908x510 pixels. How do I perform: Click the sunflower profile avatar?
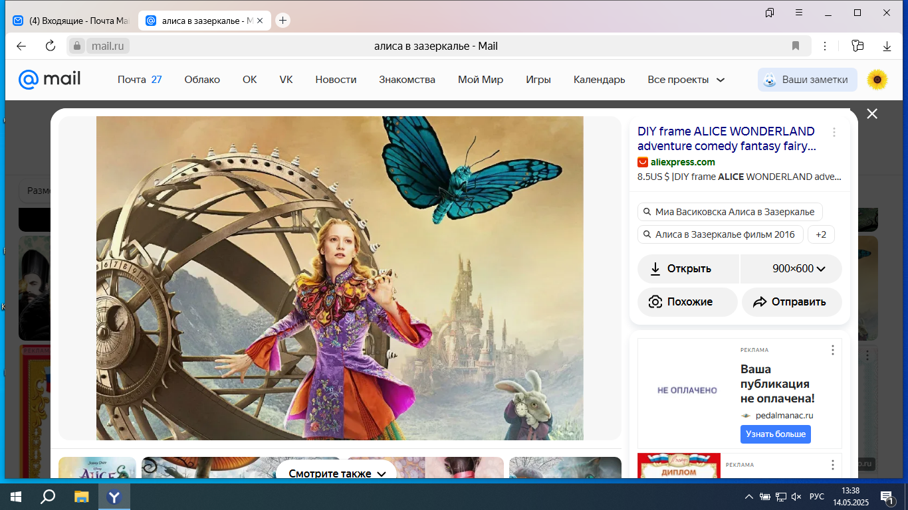coord(877,80)
